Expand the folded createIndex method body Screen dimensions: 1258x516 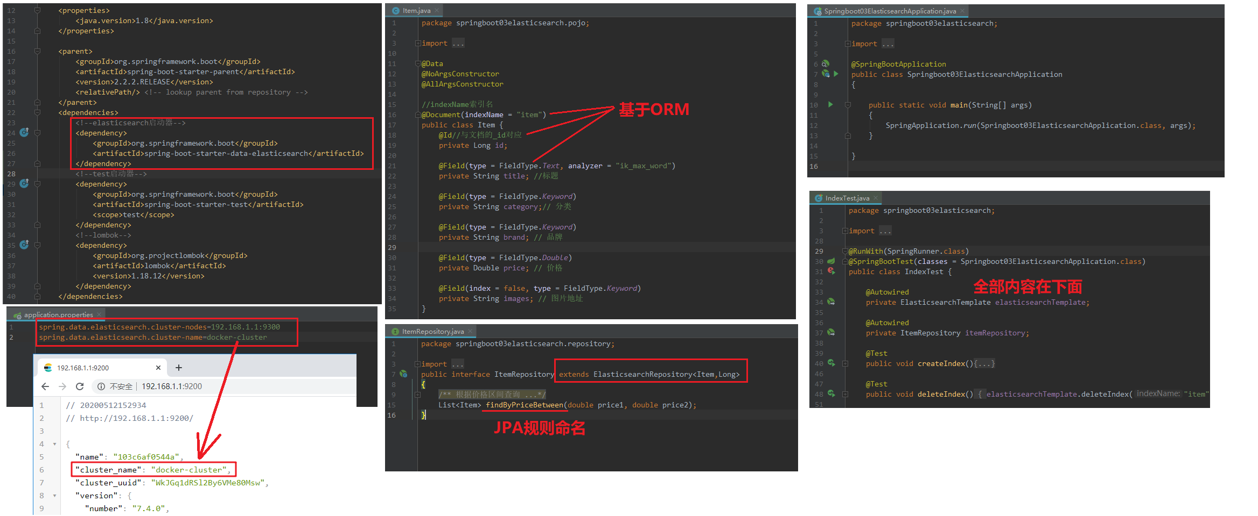click(845, 363)
